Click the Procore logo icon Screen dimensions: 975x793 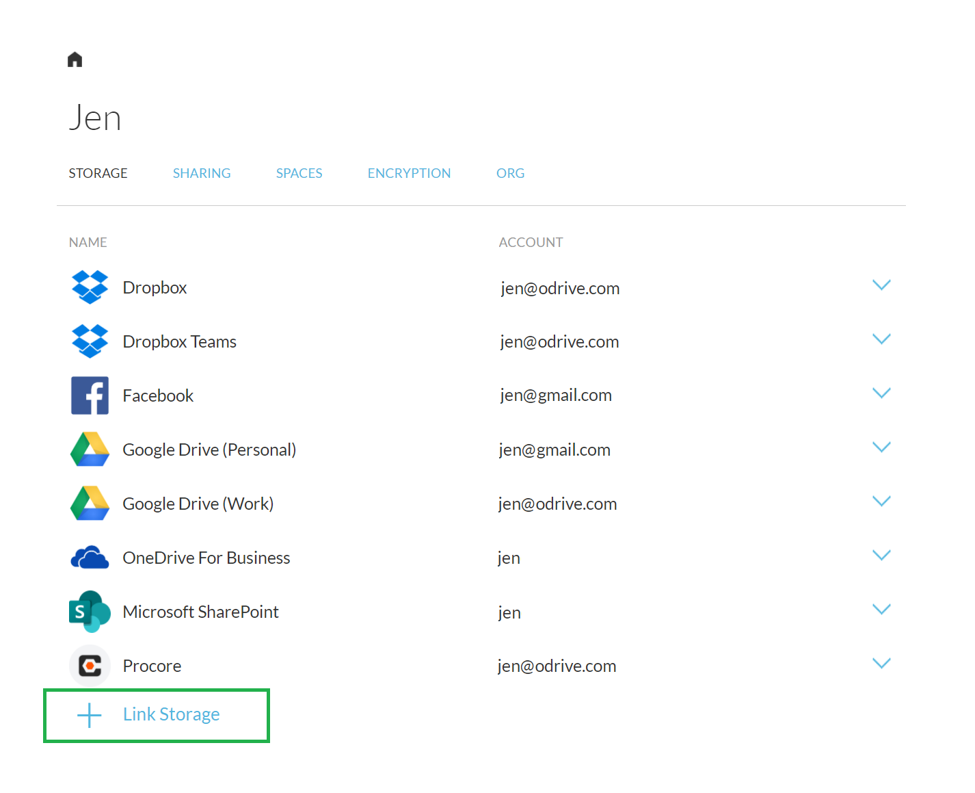tap(90, 666)
